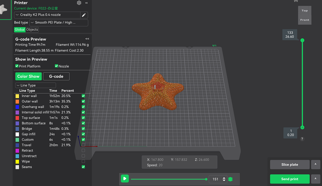
Task: Switch to the Objects tab
Action: pos(32,30)
